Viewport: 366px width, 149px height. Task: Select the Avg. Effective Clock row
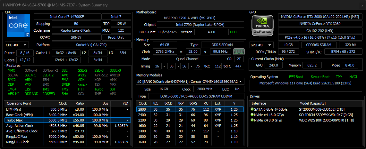pos(67,131)
